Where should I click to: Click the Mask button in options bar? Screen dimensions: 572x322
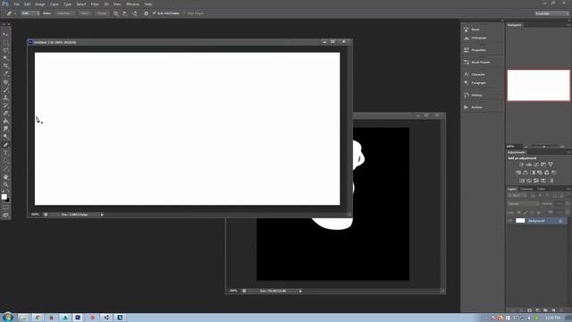pyautogui.click(x=85, y=13)
